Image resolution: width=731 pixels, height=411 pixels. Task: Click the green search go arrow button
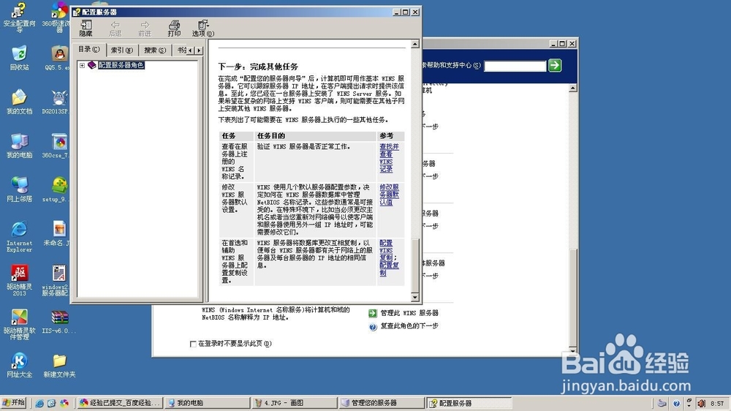point(555,65)
